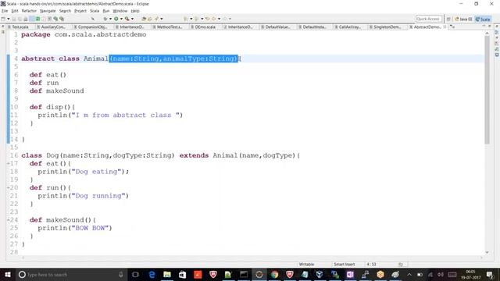Click the "Dog running" string on line 21

coord(98,196)
